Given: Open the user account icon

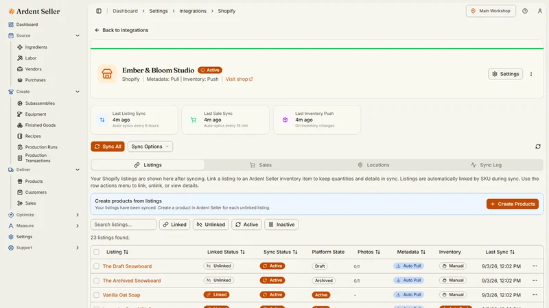Looking at the screenshot, I should 540,11.
